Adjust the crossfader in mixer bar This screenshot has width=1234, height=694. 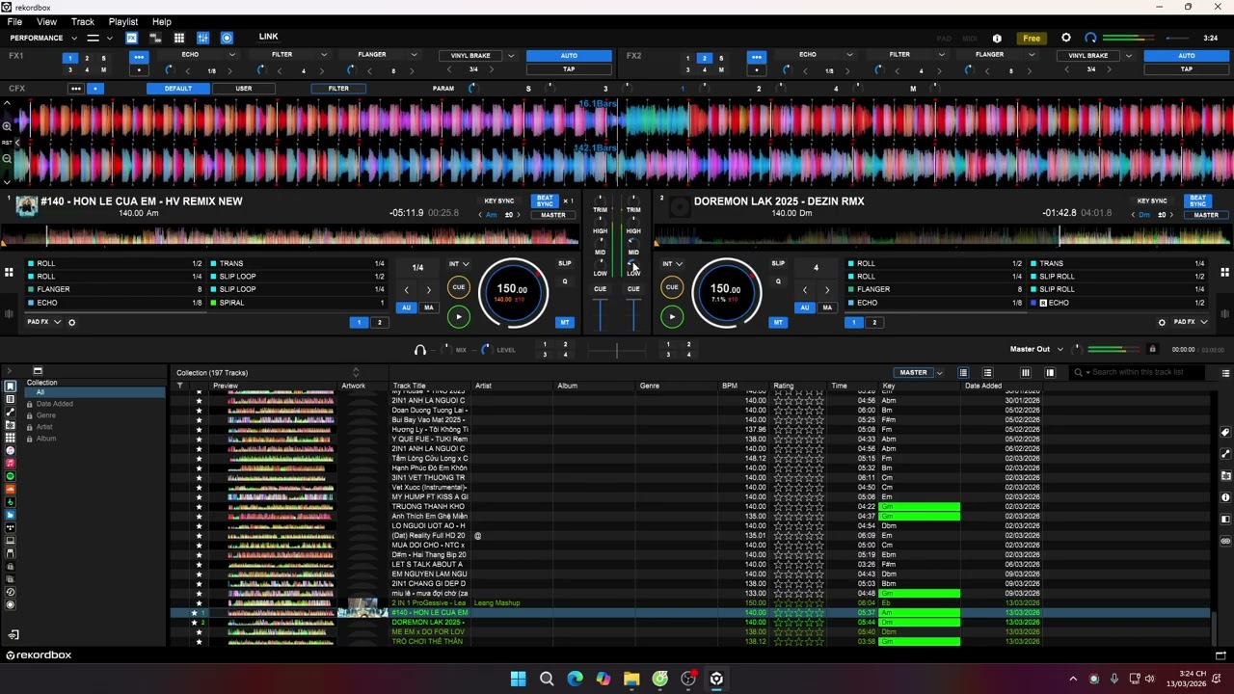point(617,350)
